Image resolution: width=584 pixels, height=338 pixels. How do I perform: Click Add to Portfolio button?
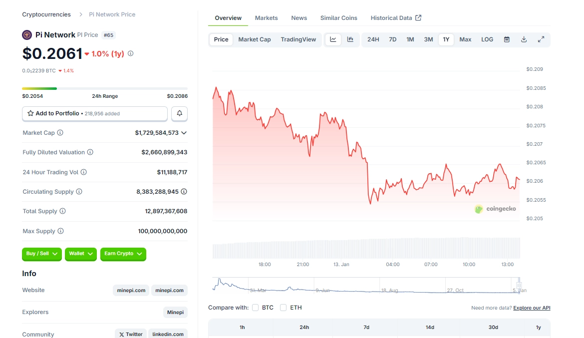(95, 114)
